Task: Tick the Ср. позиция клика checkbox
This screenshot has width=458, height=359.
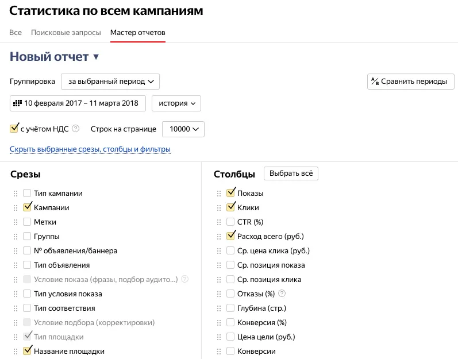Action: click(230, 279)
